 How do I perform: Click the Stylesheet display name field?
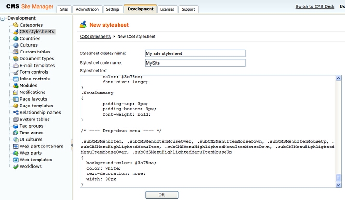click(x=195, y=53)
